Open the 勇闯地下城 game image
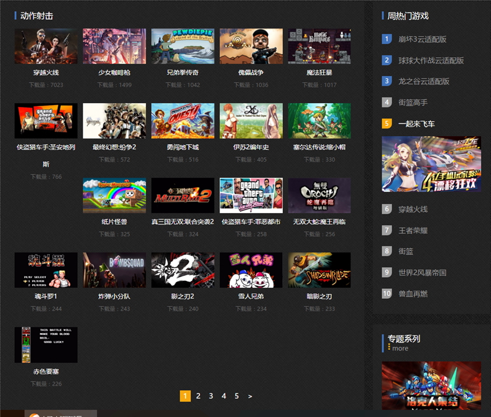Image resolution: width=491 pixels, height=417 pixels. [x=183, y=121]
